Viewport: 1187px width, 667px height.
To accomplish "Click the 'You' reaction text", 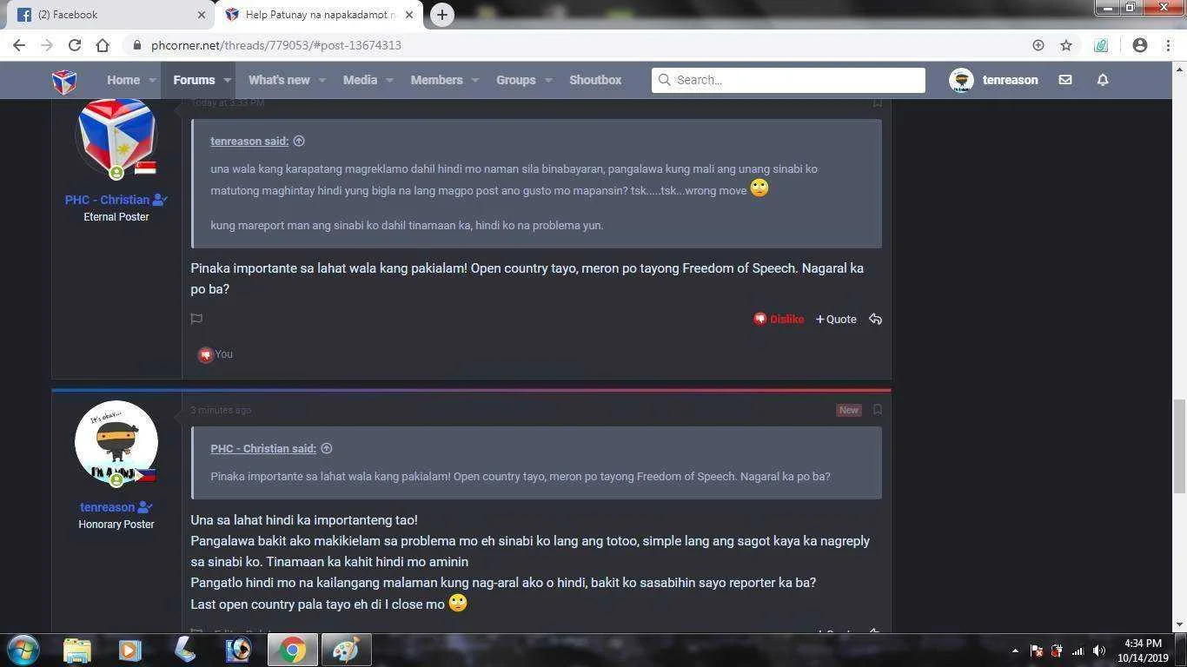I will click(x=223, y=354).
